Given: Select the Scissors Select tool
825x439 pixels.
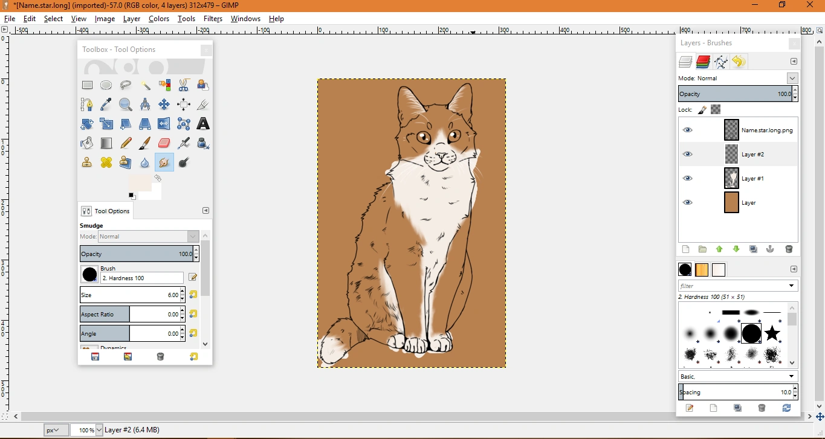Looking at the screenshot, I should (x=184, y=85).
